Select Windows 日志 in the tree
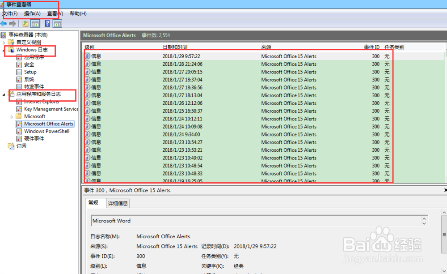This screenshot has height=274, width=447. click(32, 50)
